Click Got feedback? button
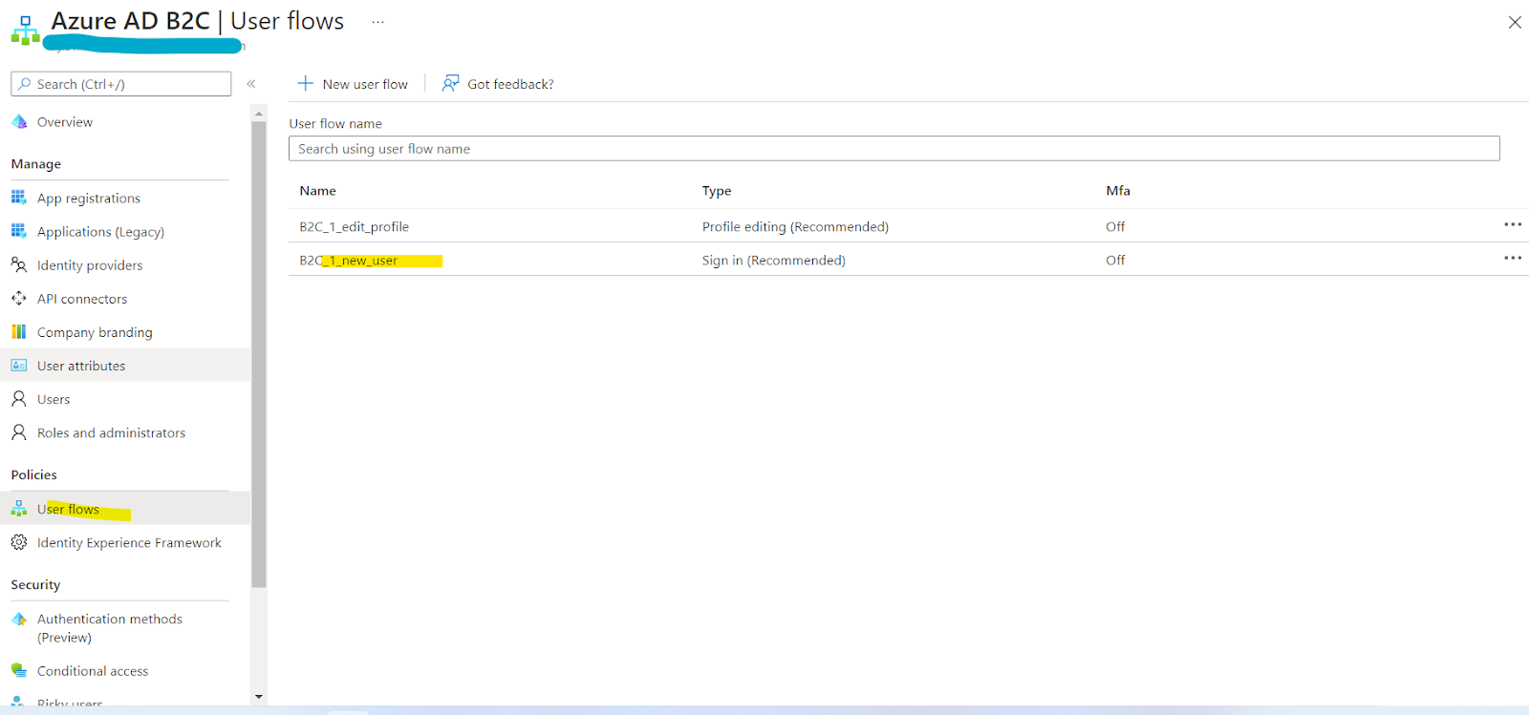1529x715 pixels. click(x=498, y=84)
